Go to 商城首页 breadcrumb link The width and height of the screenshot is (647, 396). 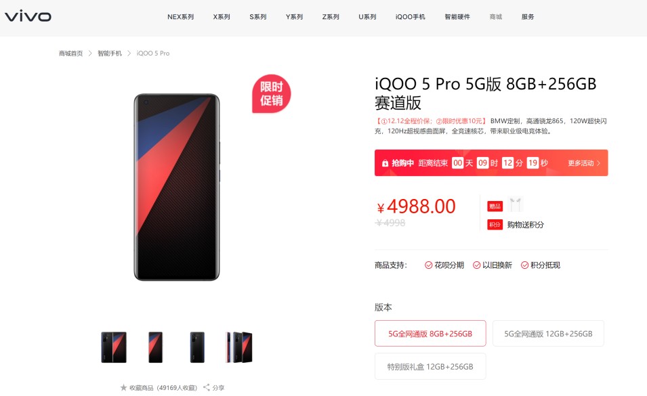tap(70, 53)
